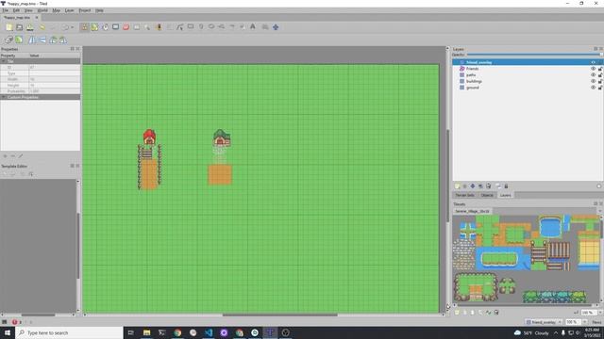Rotate the stamp left
The height and width of the screenshot is (339, 604).
click(x=53, y=40)
